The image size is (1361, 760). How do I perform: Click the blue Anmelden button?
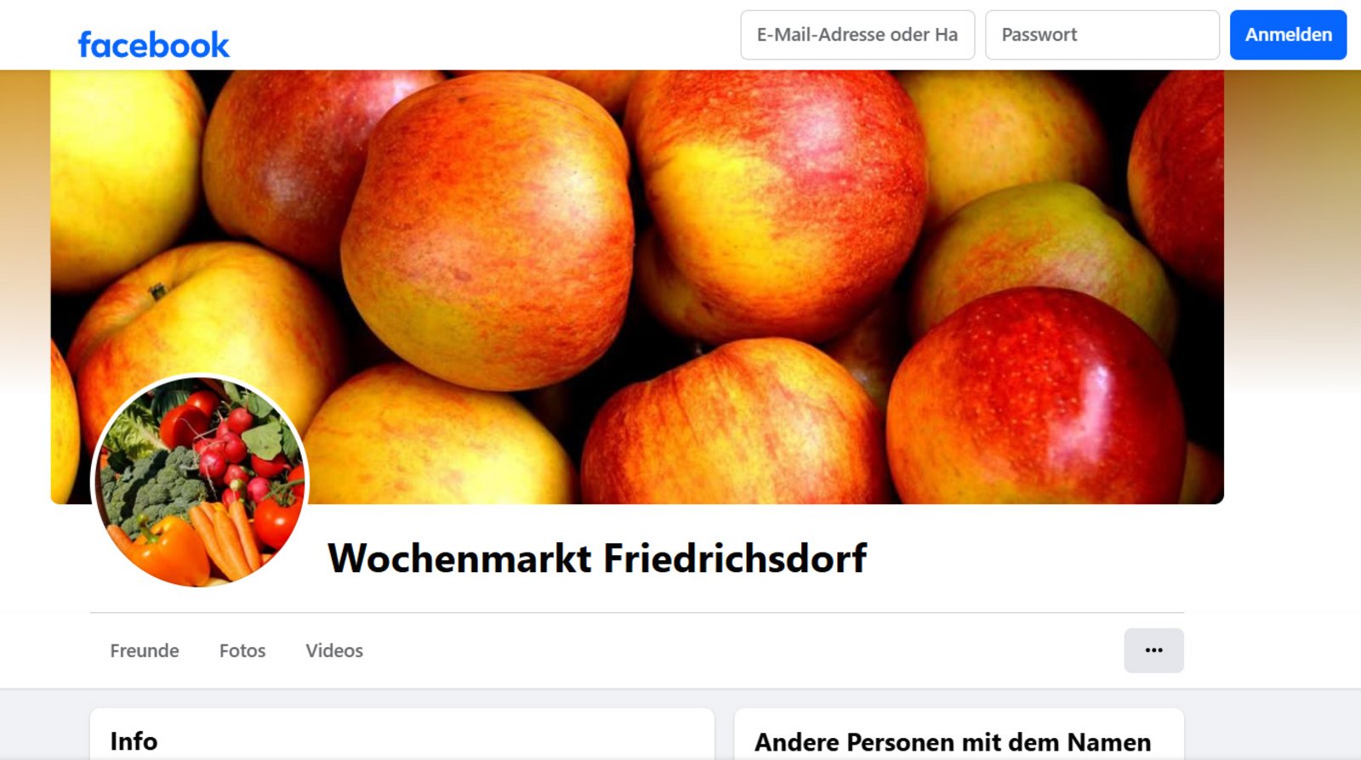(x=1288, y=35)
